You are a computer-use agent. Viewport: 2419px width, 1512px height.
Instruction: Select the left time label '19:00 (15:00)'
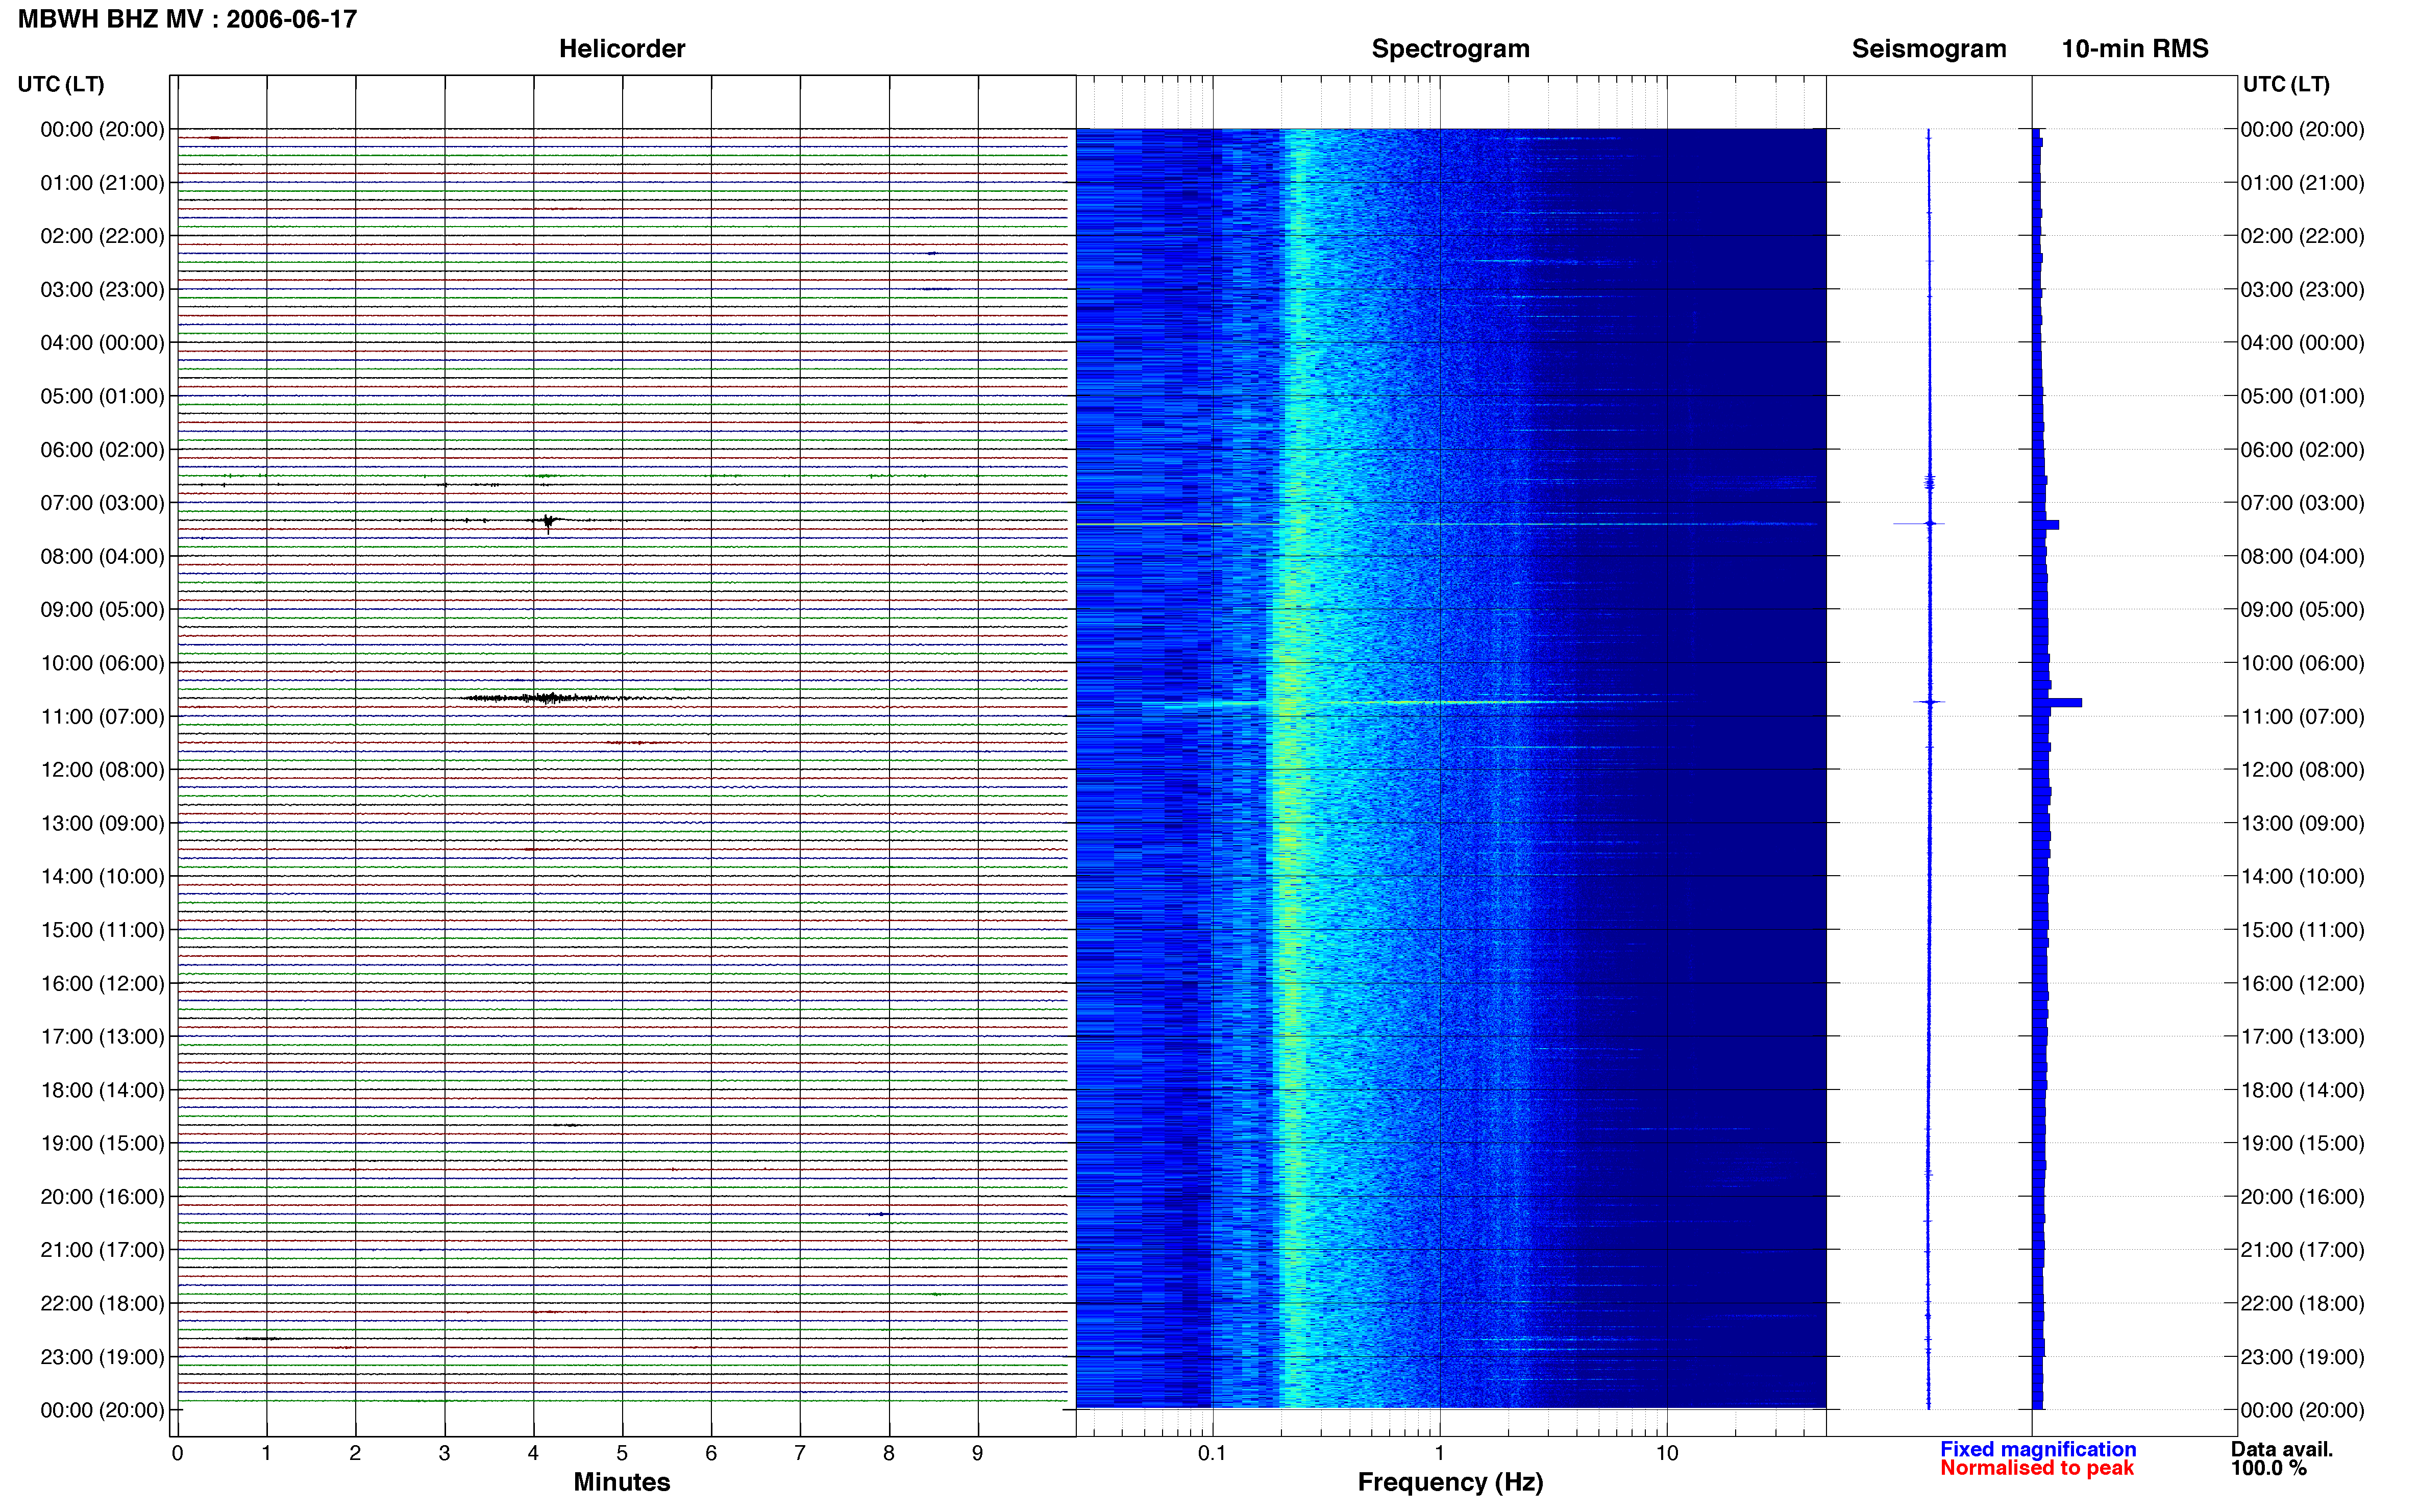[x=102, y=1143]
